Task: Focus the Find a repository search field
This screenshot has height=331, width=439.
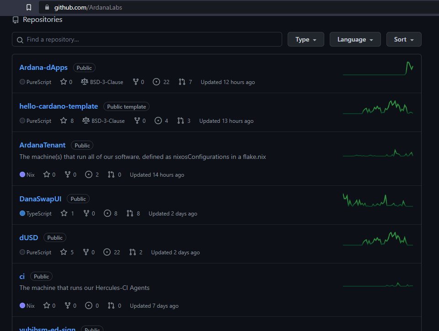Action: coord(147,39)
